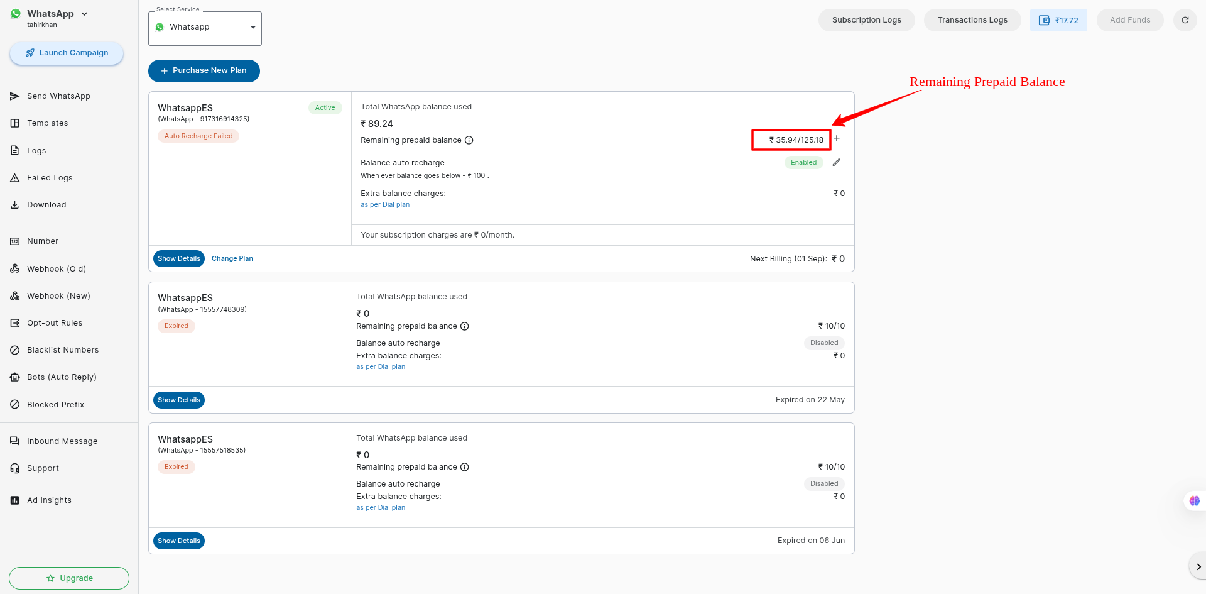The height and width of the screenshot is (594, 1206).
Task: Click the WhatsApp logo in the sidebar header
Action: click(x=16, y=14)
